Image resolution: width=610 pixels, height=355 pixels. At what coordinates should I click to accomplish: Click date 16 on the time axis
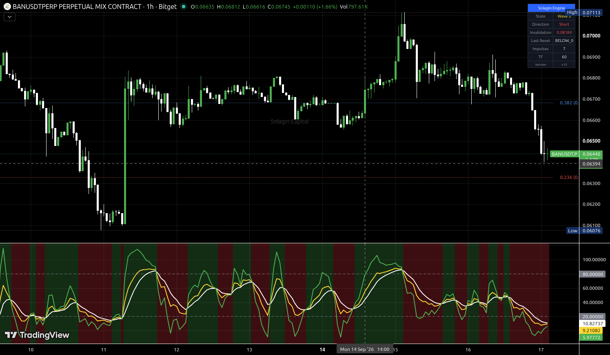[x=468, y=350]
